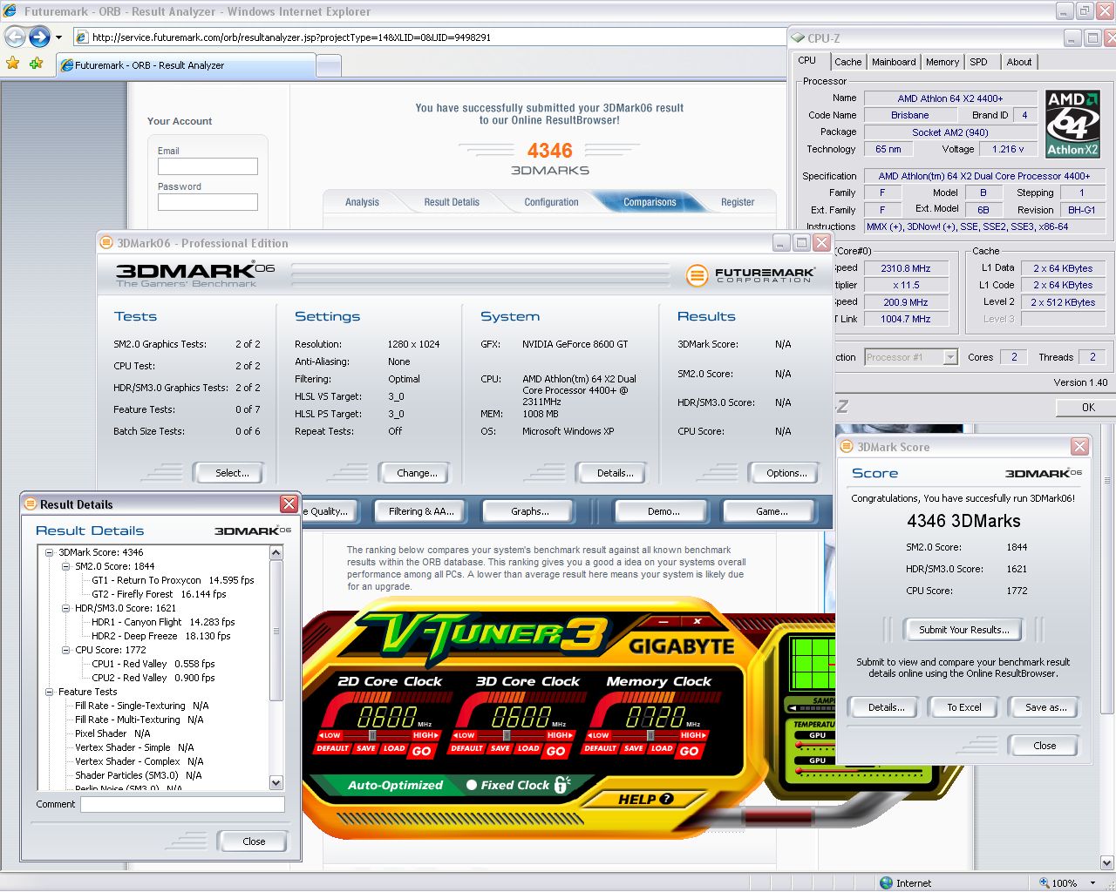Click the Email input field
Viewport: 1116px width, 892px height.
(208, 166)
